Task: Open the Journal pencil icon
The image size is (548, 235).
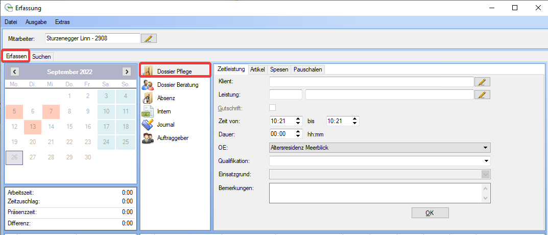Action: point(148,125)
